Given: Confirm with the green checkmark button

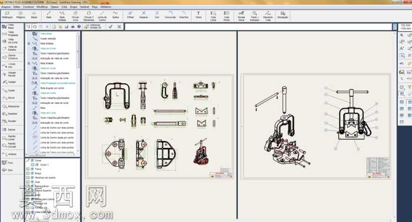Looking at the screenshot, I should [111, 26].
